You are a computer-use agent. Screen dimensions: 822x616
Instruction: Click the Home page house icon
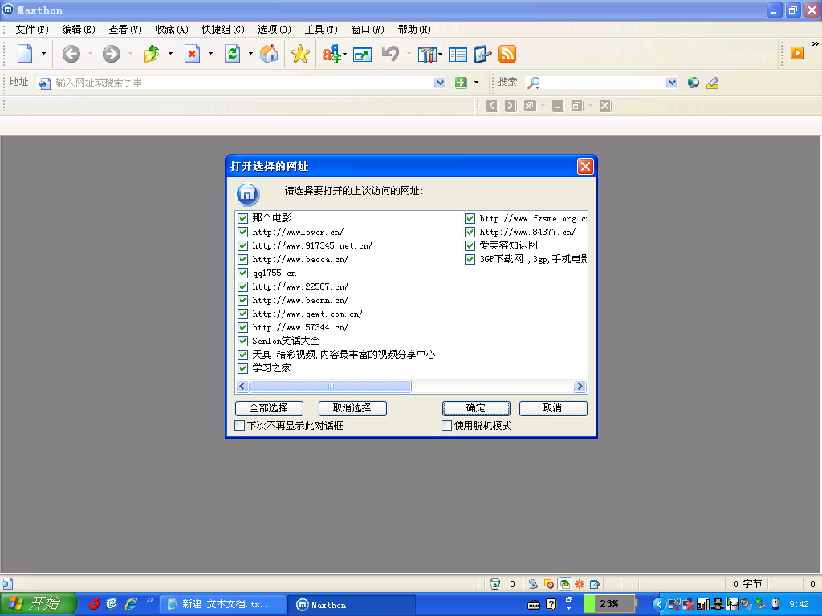(270, 54)
